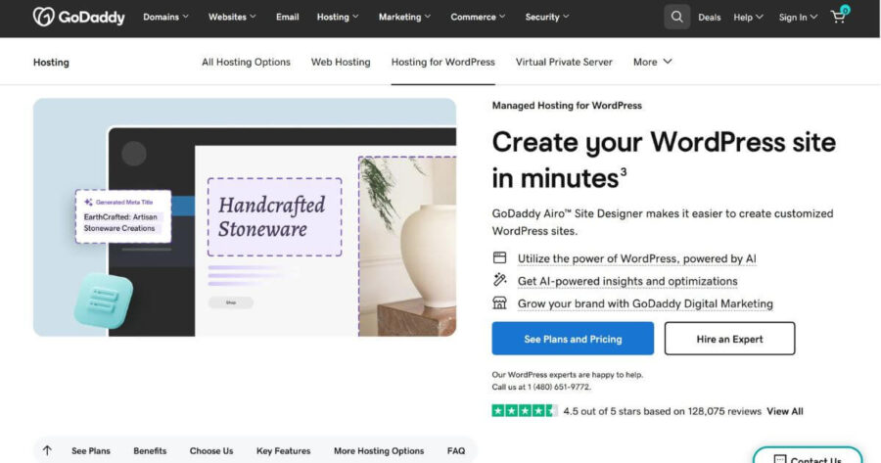881x463 pixels.
Task: Click the Managed Hosting for WordPress label
Action: [567, 105]
